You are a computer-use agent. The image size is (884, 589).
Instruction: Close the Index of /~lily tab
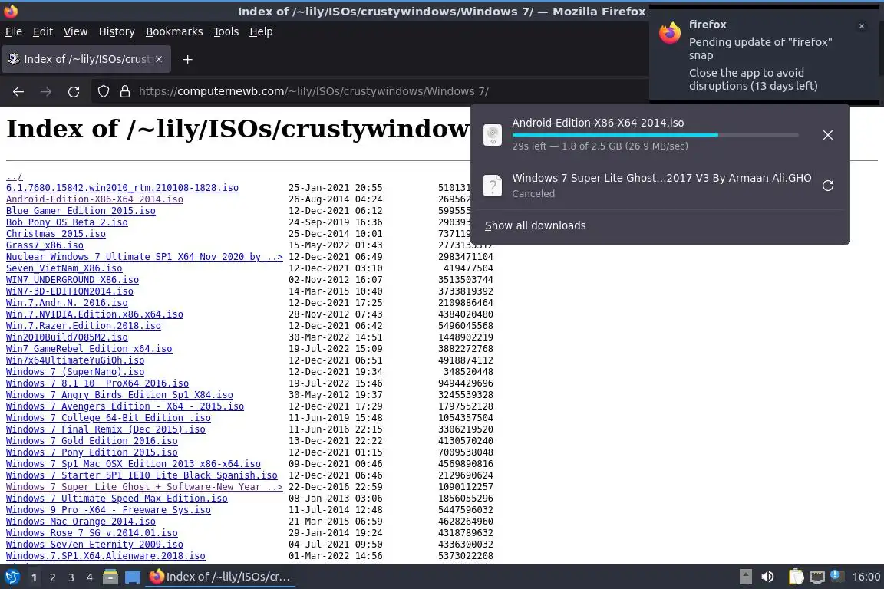(x=159, y=58)
